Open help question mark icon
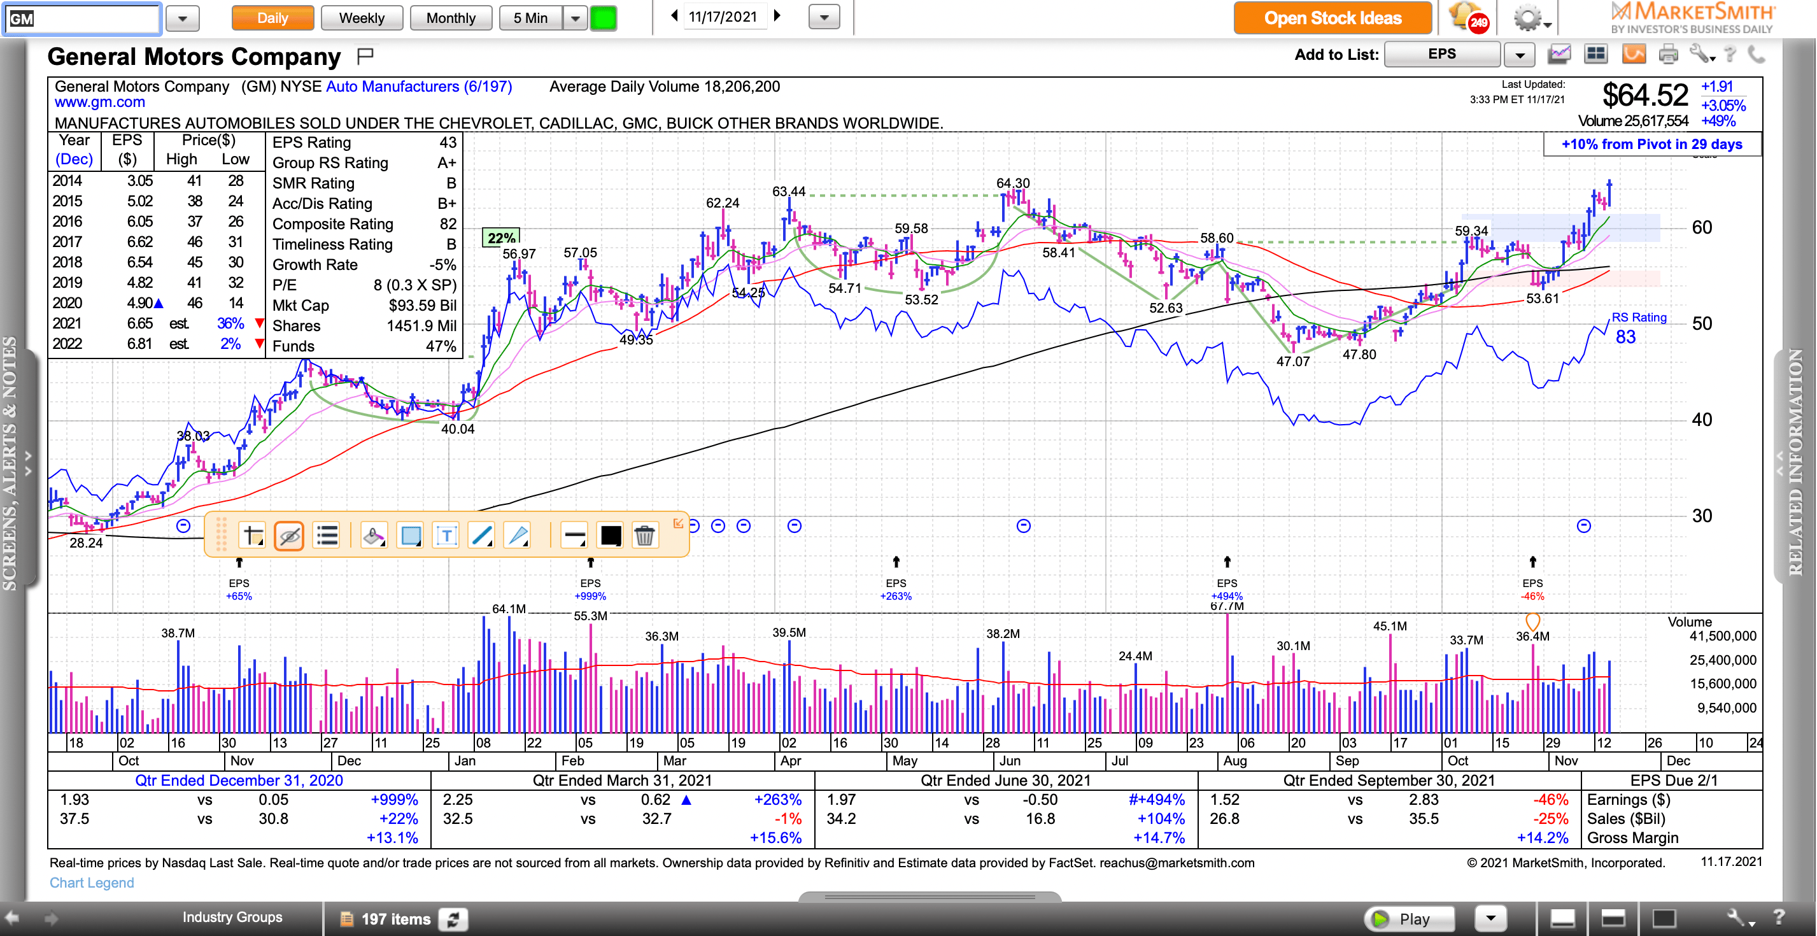Image resolution: width=1817 pixels, height=936 pixels. click(x=1730, y=54)
